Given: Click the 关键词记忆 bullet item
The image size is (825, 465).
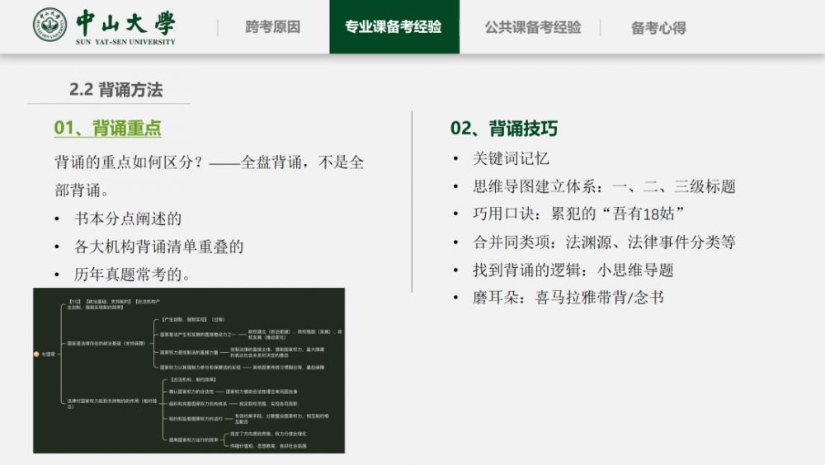Looking at the screenshot, I should (510, 158).
